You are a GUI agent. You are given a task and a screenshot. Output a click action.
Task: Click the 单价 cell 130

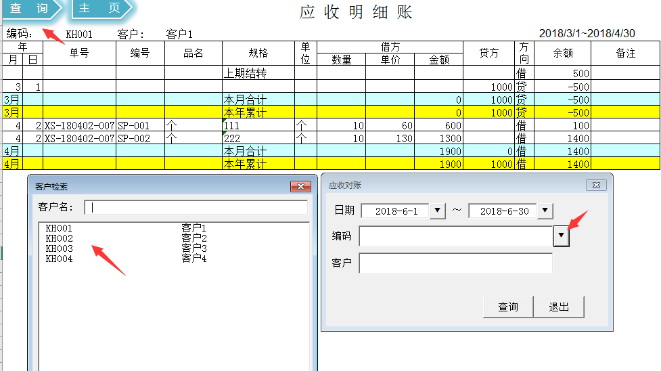coord(390,138)
